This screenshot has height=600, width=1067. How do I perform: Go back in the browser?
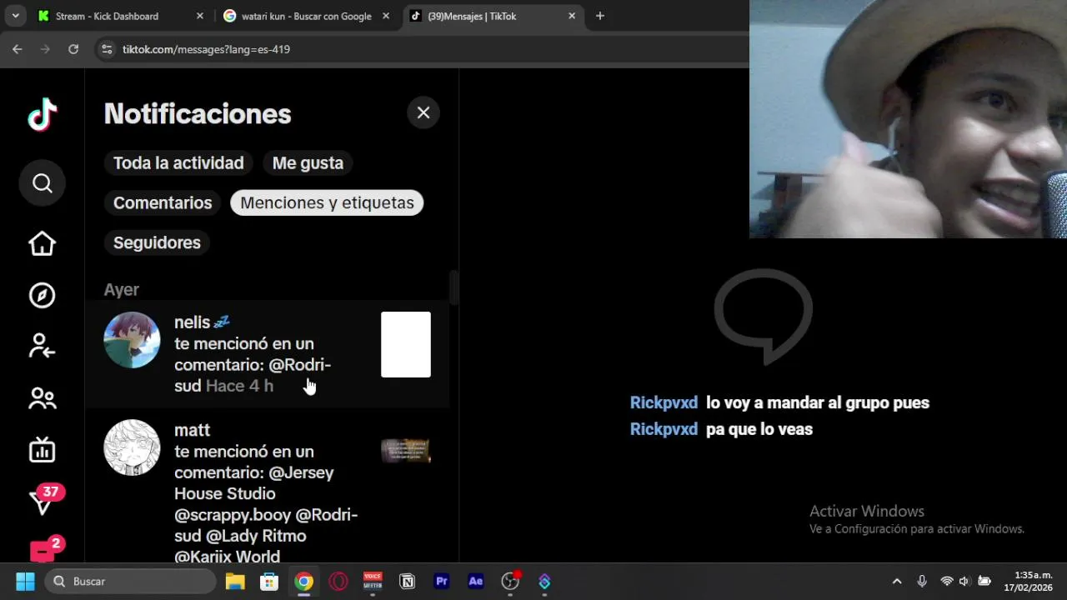pyautogui.click(x=18, y=49)
